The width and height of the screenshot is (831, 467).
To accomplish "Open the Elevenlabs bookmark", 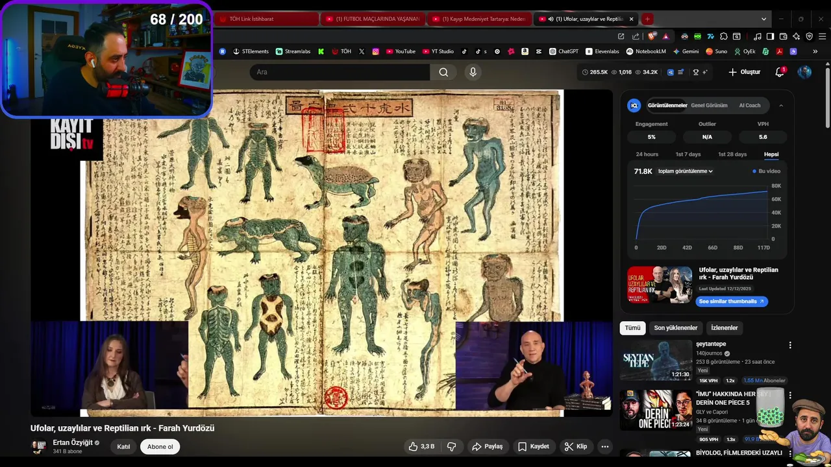I will [x=602, y=51].
